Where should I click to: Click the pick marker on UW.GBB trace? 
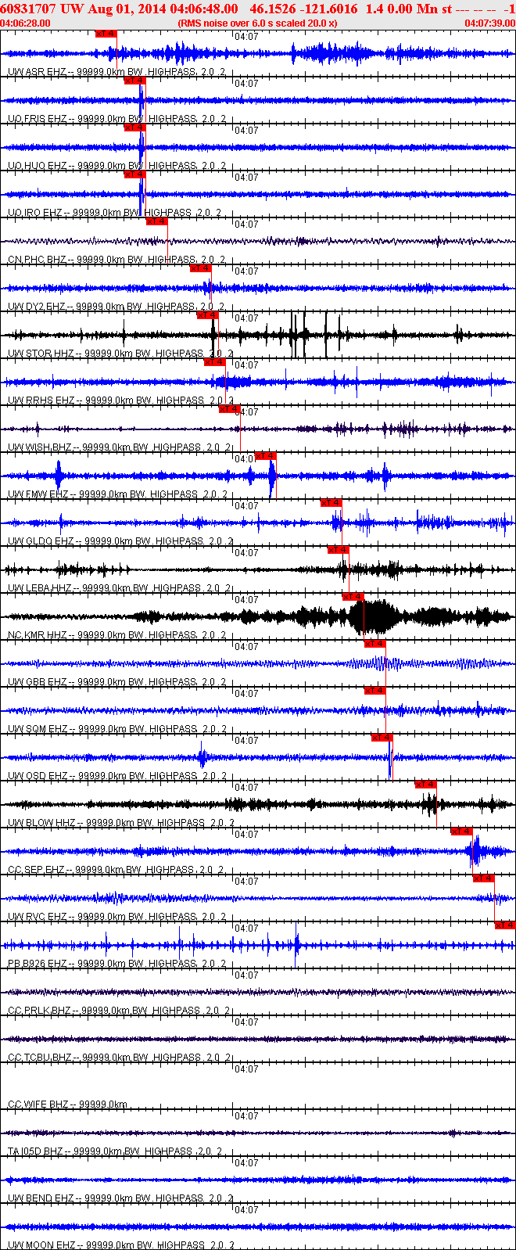click(x=375, y=644)
